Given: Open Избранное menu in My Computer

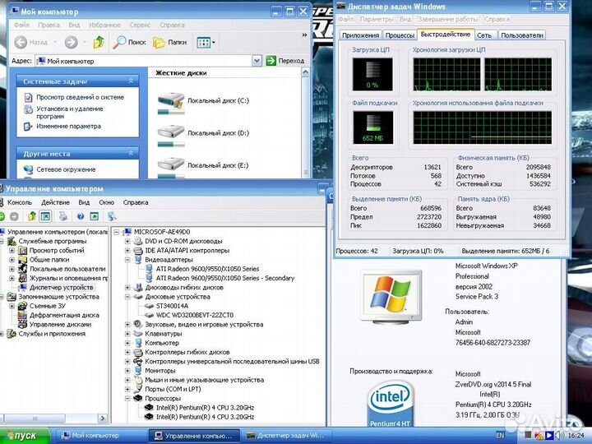Looking at the screenshot, I should click(104, 25).
